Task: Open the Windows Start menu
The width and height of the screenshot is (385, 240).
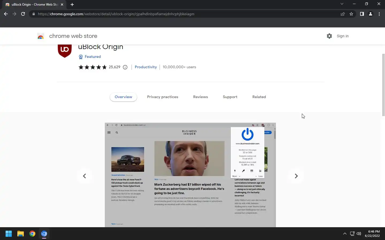Action: click(9, 234)
